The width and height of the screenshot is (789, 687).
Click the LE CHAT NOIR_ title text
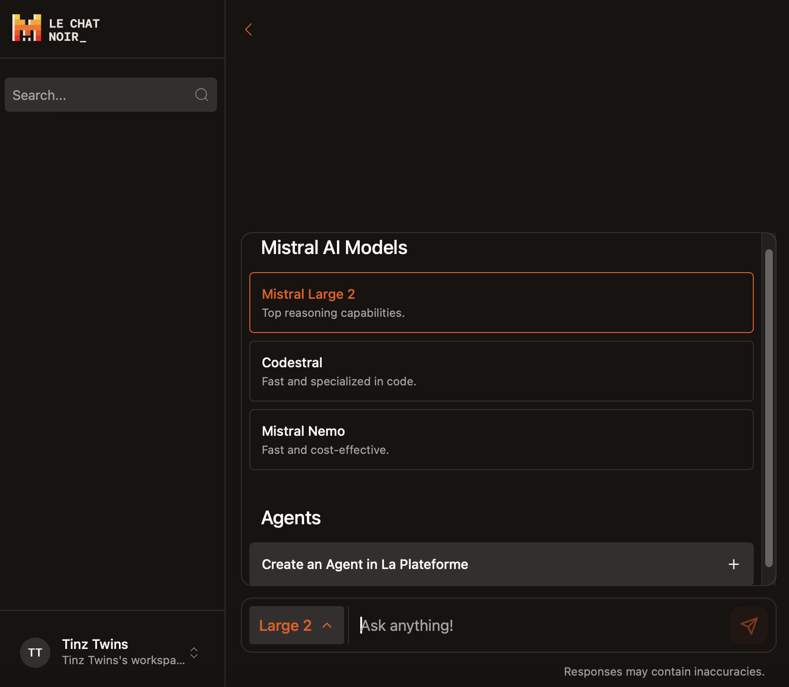pyautogui.click(x=74, y=30)
